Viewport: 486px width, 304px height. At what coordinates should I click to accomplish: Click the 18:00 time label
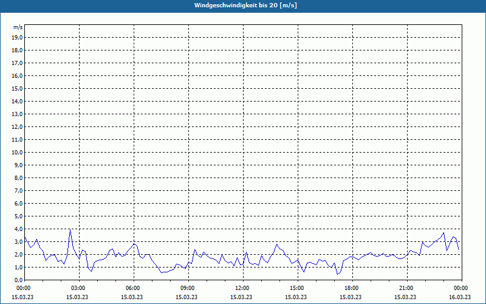click(x=351, y=288)
